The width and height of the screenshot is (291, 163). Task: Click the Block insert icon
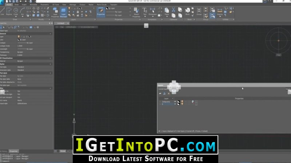click(x=187, y=11)
